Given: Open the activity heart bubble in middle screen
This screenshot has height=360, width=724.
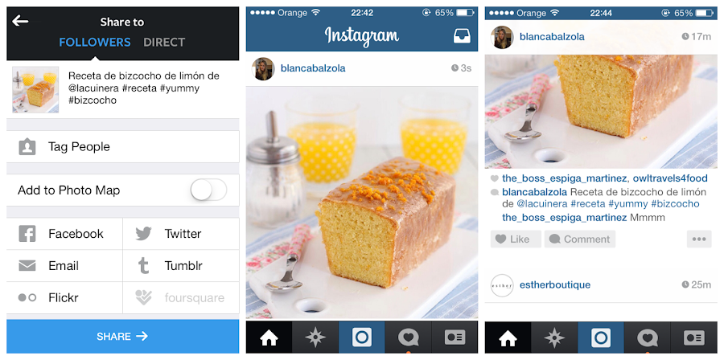Looking at the screenshot, I should (408, 337).
